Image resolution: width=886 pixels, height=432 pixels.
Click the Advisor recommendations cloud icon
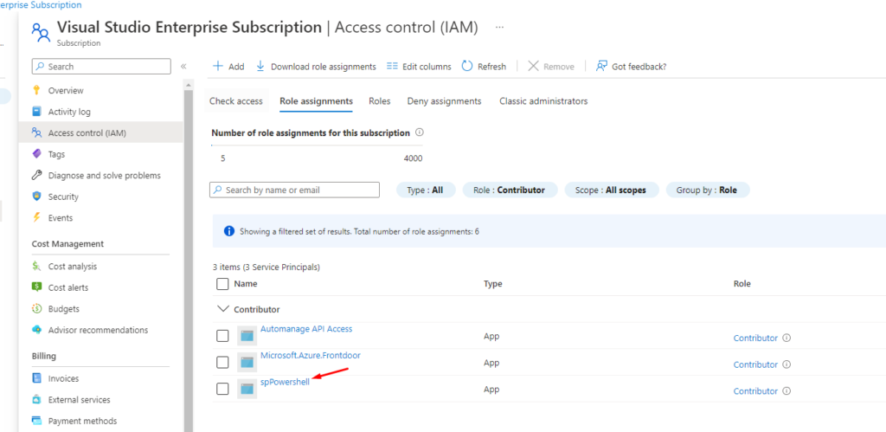click(36, 330)
